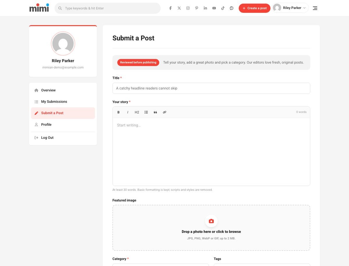The width and height of the screenshot is (349, 266).
Task: Click the Riley Parker name in sidebar card
Action: click(x=63, y=61)
